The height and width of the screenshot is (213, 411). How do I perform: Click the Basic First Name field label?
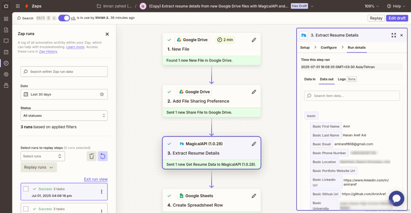(326, 126)
